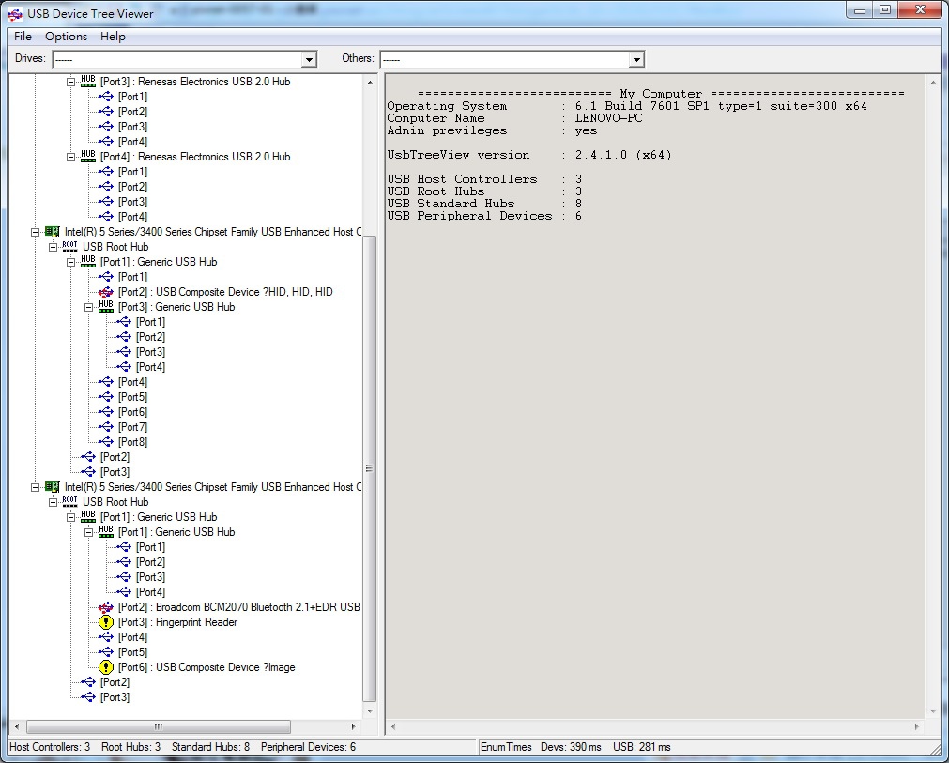The height and width of the screenshot is (763, 949).
Task: Click the Fingerprint Reader warning icon
Action: (106, 622)
